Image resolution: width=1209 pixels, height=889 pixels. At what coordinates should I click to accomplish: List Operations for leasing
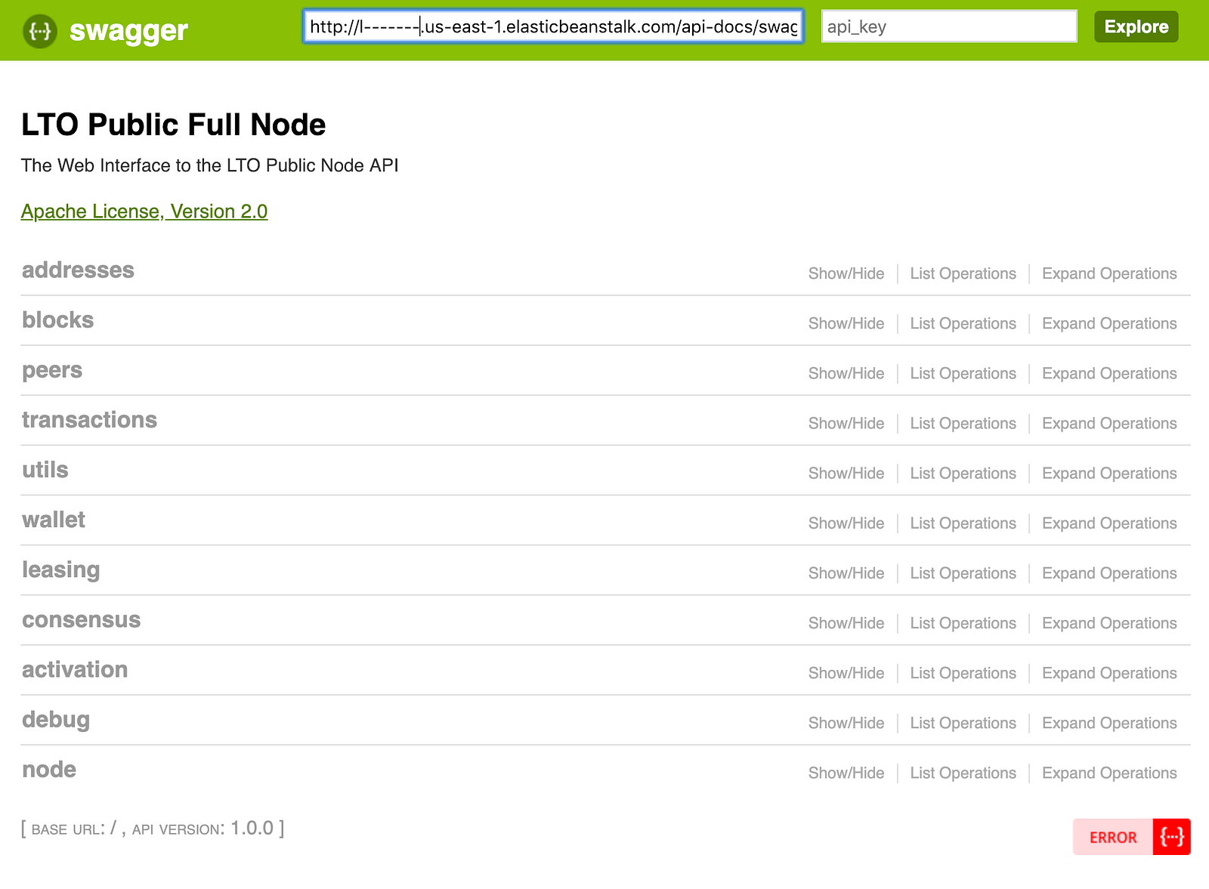click(963, 573)
